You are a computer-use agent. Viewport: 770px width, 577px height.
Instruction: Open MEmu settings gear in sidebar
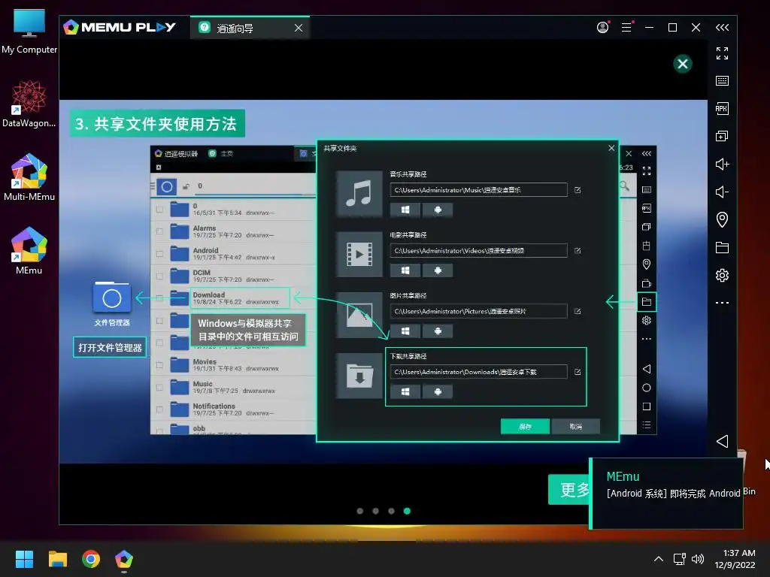tap(722, 275)
